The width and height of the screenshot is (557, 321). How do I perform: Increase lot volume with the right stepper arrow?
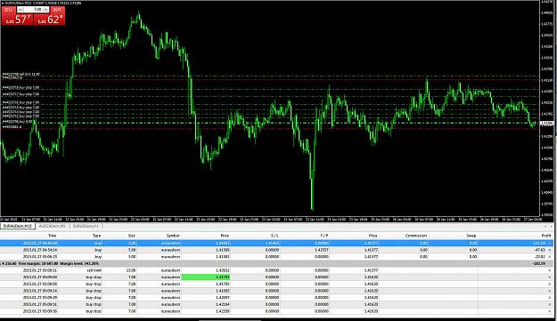[46, 10]
